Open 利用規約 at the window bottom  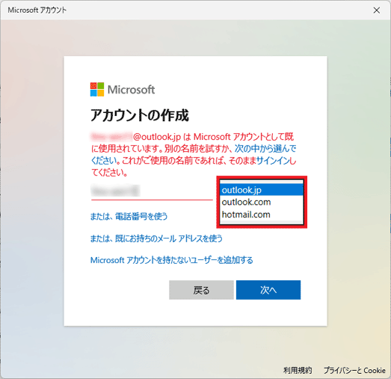(298, 370)
